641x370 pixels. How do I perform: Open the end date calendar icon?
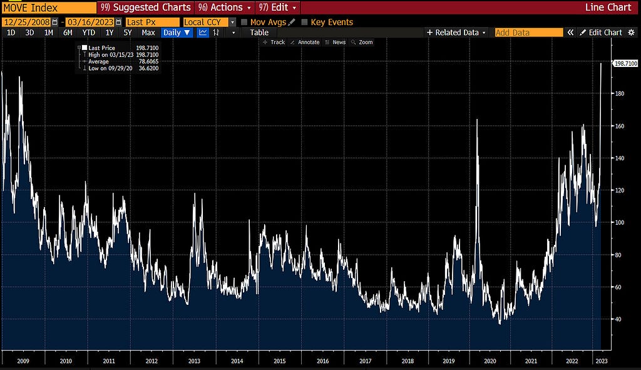coord(118,22)
